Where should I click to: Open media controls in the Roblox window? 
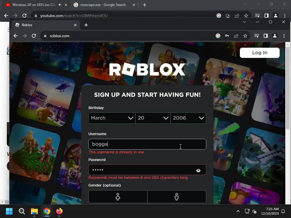(x=257, y=36)
